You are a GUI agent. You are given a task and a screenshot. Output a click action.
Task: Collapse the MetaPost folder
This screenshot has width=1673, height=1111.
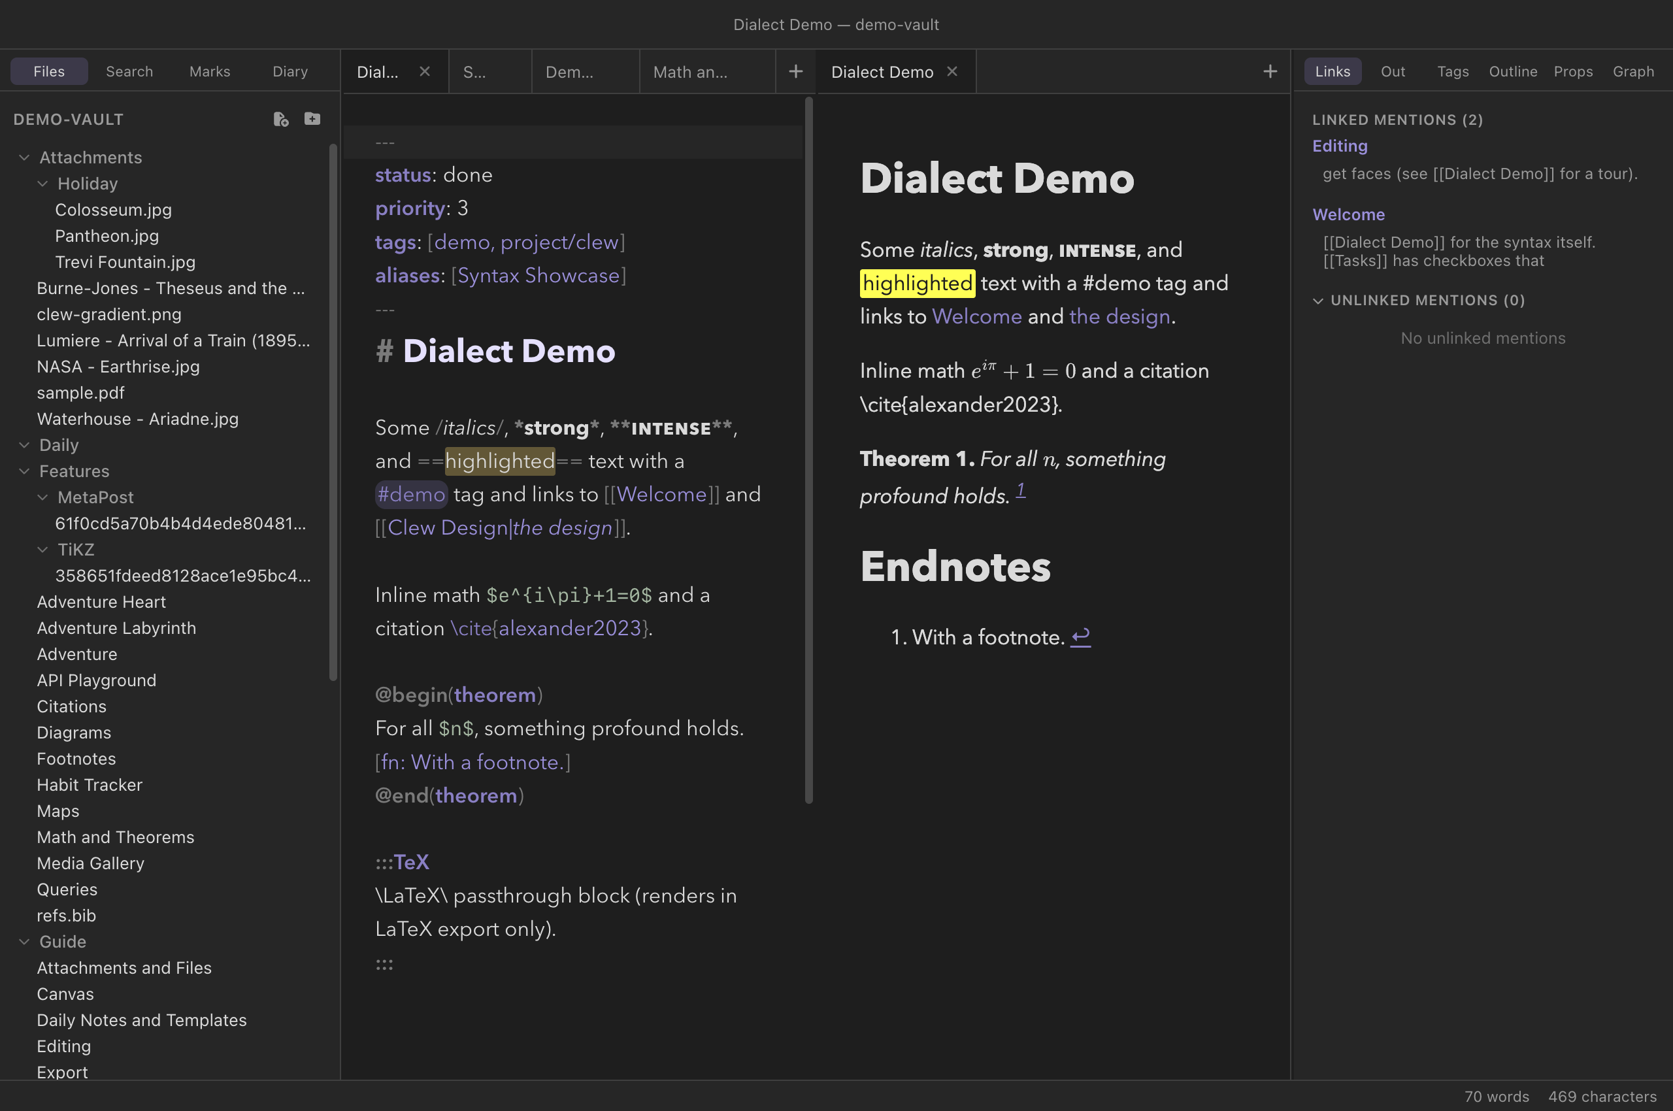[42, 497]
